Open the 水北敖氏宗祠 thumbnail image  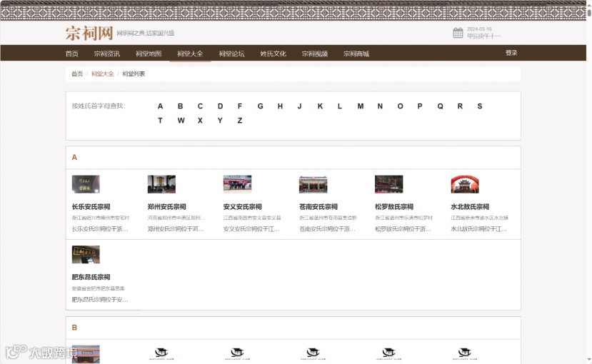(465, 184)
